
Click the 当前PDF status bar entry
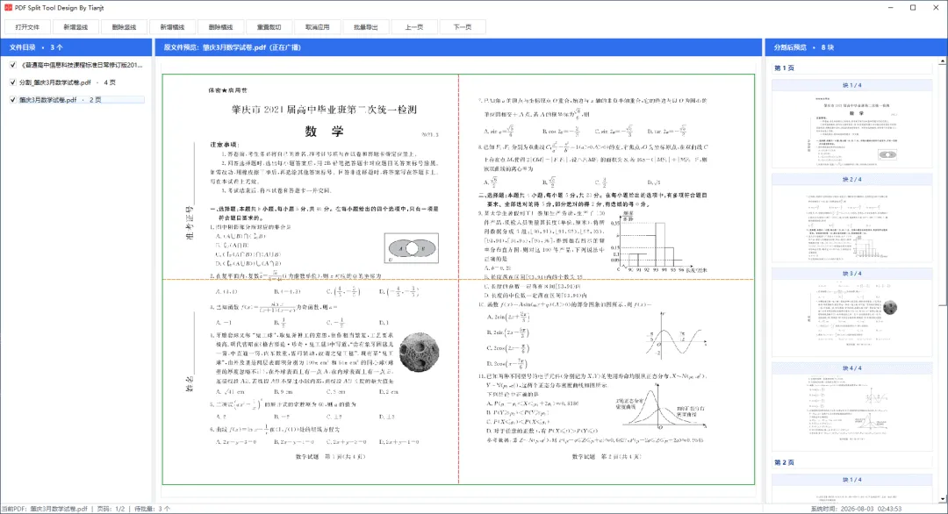(x=45, y=509)
